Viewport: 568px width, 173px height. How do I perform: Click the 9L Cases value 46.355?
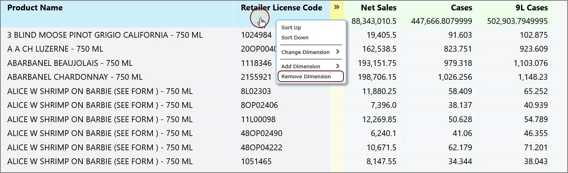coord(536,133)
